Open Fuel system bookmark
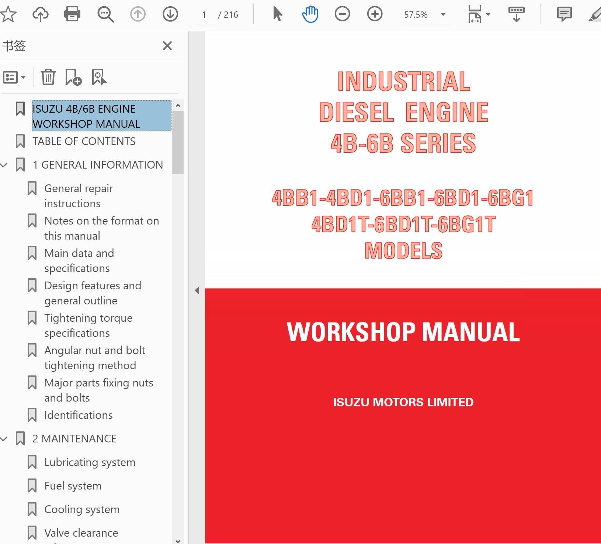Viewport: 601px width, 544px height. click(x=73, y=486)
